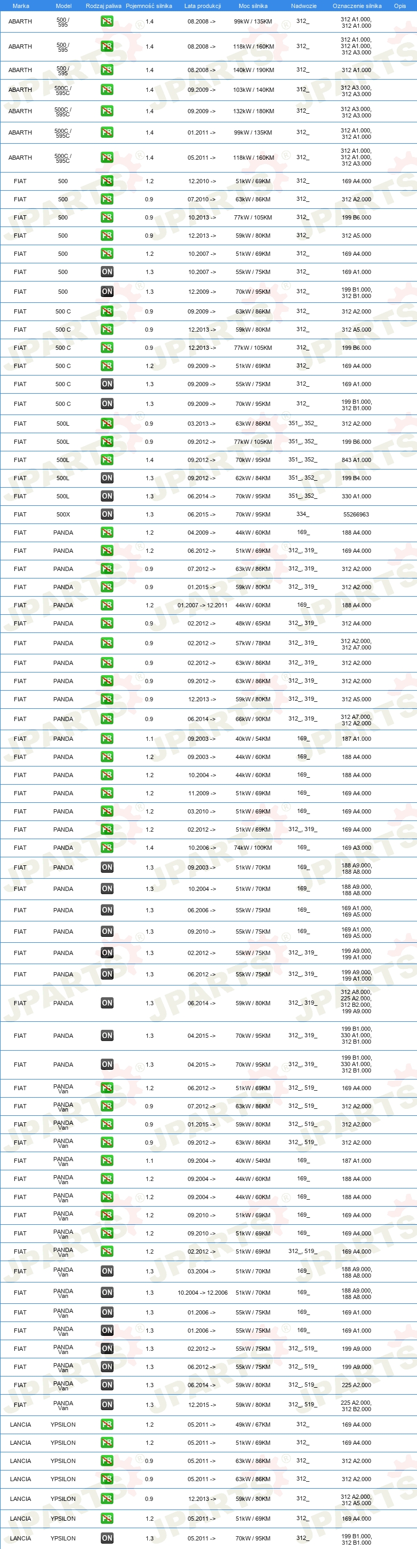This screenshot has width=417, height=1549.
Task: Click petrol icon in Panda 48kW / 65KM row
Action: (x=107, y=623)
